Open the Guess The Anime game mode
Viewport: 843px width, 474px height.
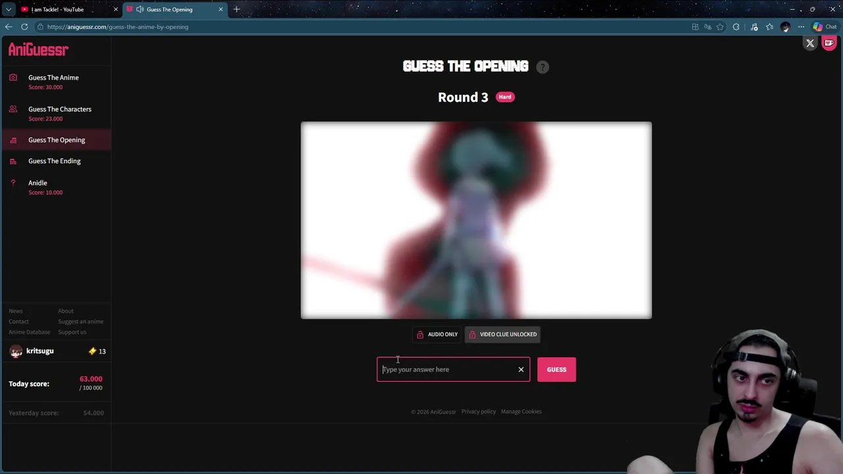click(53, 78)
